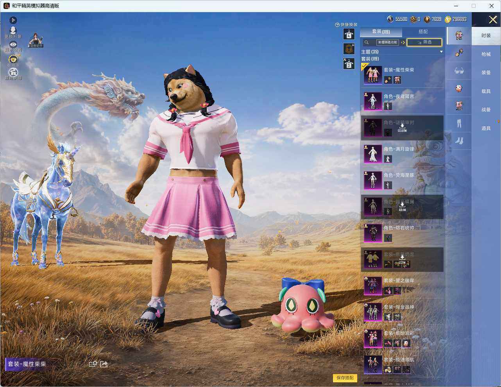Download the 2.21M dimmed outfit set
The width and height of the screenshot is (501, 387).
[x=402, y=259]
